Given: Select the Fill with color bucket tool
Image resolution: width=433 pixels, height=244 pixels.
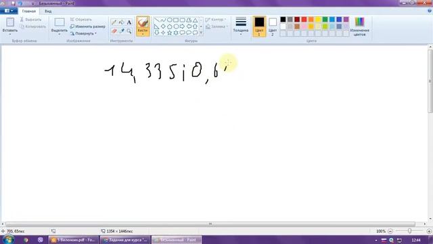Looking at the screenshot, I should point(122,22).
